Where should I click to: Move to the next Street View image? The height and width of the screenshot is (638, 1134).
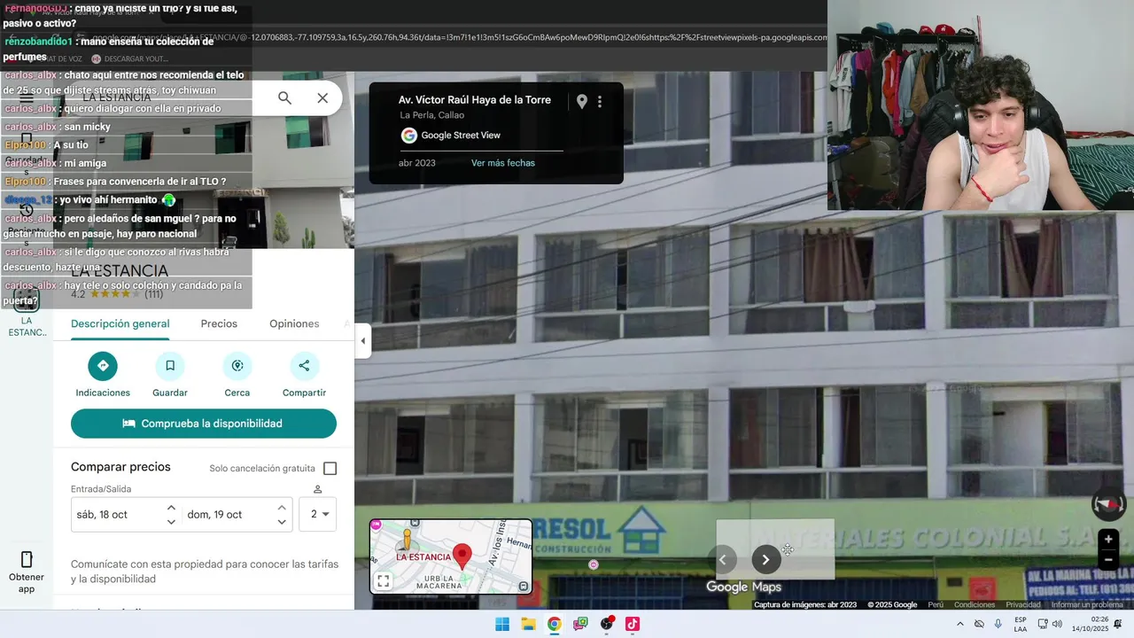[766, 559]
